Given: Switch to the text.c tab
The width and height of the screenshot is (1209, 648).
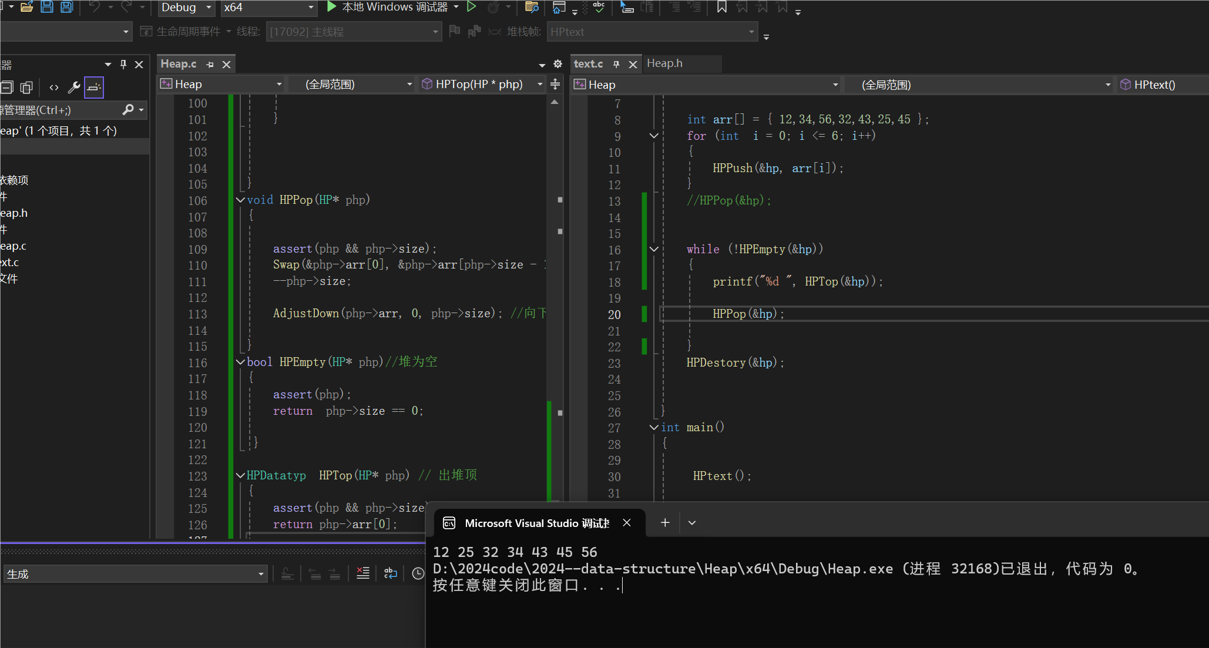Looking at the screenshot, I should [x=588, y=64].
